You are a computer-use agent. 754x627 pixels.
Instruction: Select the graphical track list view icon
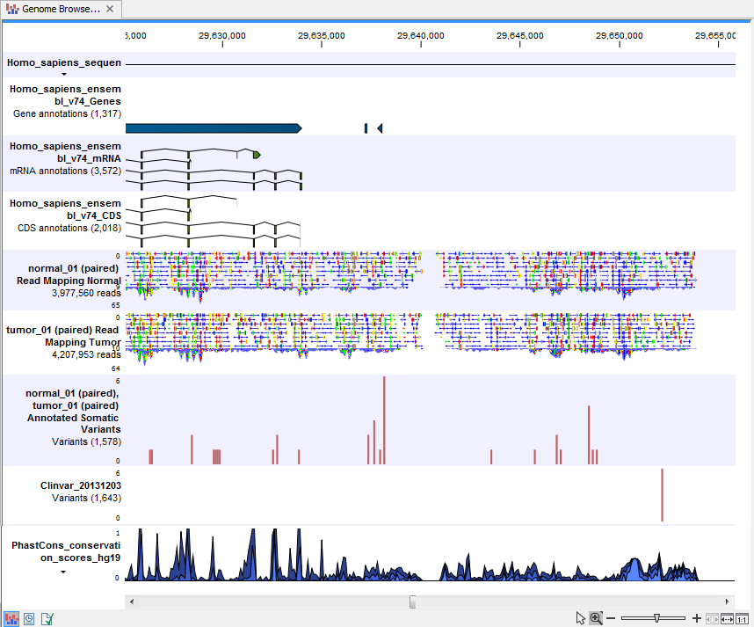[11, 618]
